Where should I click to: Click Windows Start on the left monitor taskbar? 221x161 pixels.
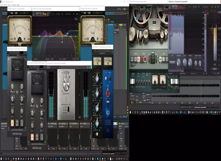click(1, 159)
